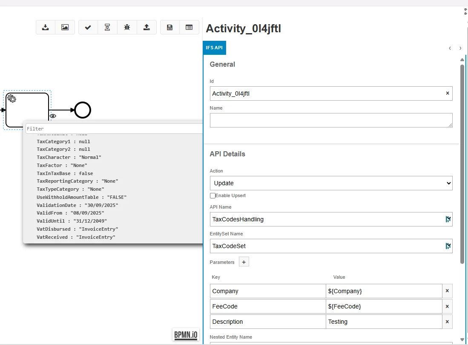Image resolution: width=468 pixels, height=345 pixels.
Task: Click the checkmark validate icon
Action: [88, 27]
